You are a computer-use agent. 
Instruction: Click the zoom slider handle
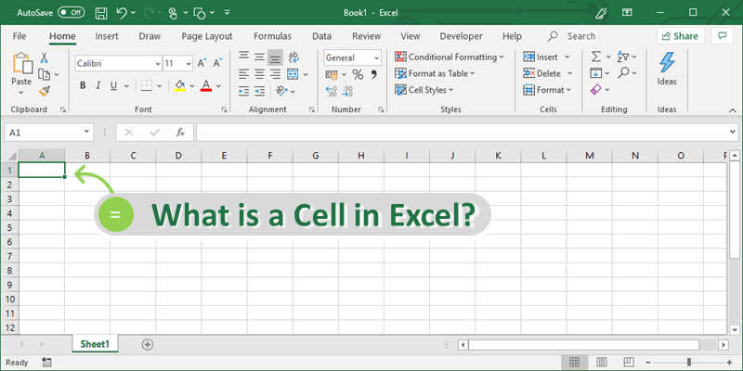point(689,362)
